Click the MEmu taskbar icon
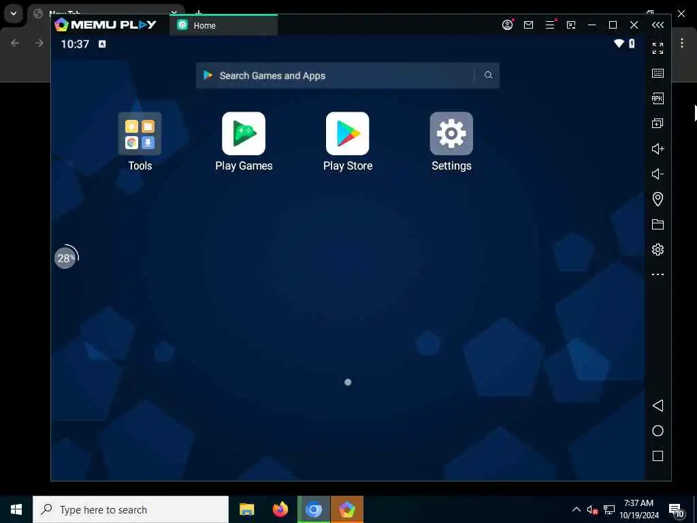This screenshot has width=697, height=523. click(x=346, y=509)
